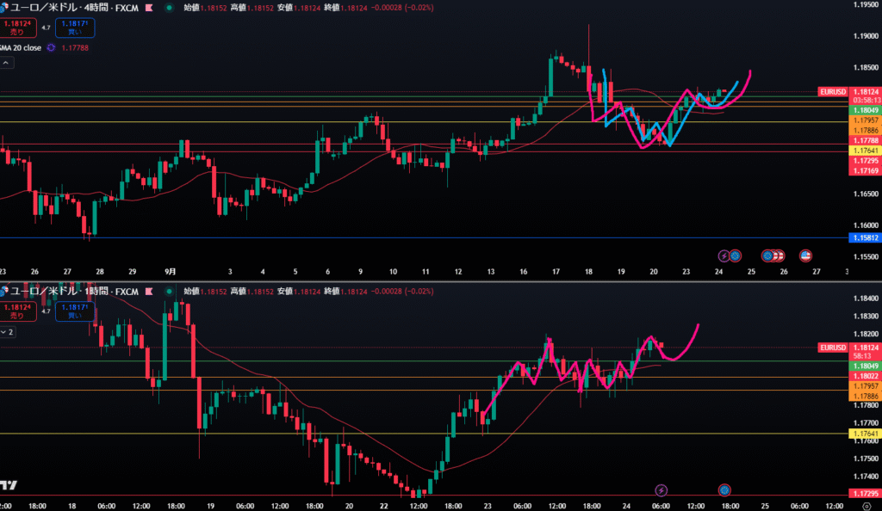Open the lightning event icon in bottom chart
Viewport: 882px width, 511px height.
661,489
